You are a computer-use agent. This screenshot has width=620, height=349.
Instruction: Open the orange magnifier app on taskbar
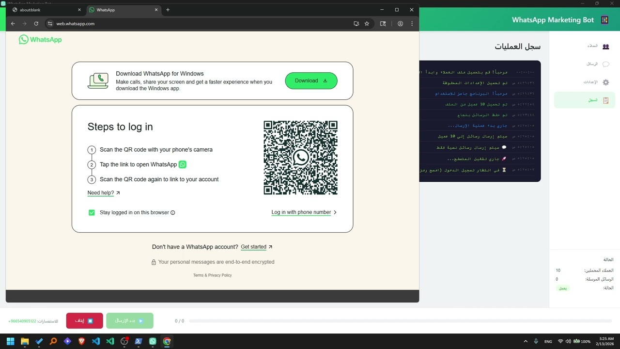[53, 341]
